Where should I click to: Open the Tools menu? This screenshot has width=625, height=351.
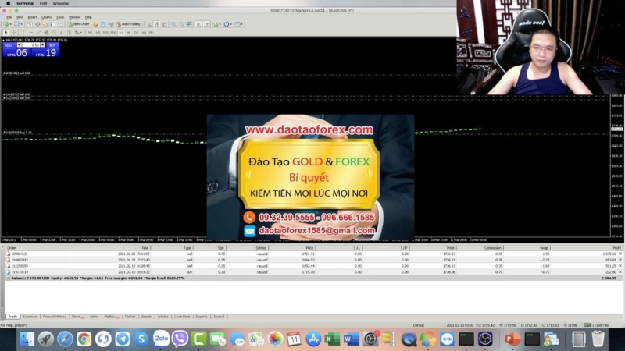click(60, 17)
